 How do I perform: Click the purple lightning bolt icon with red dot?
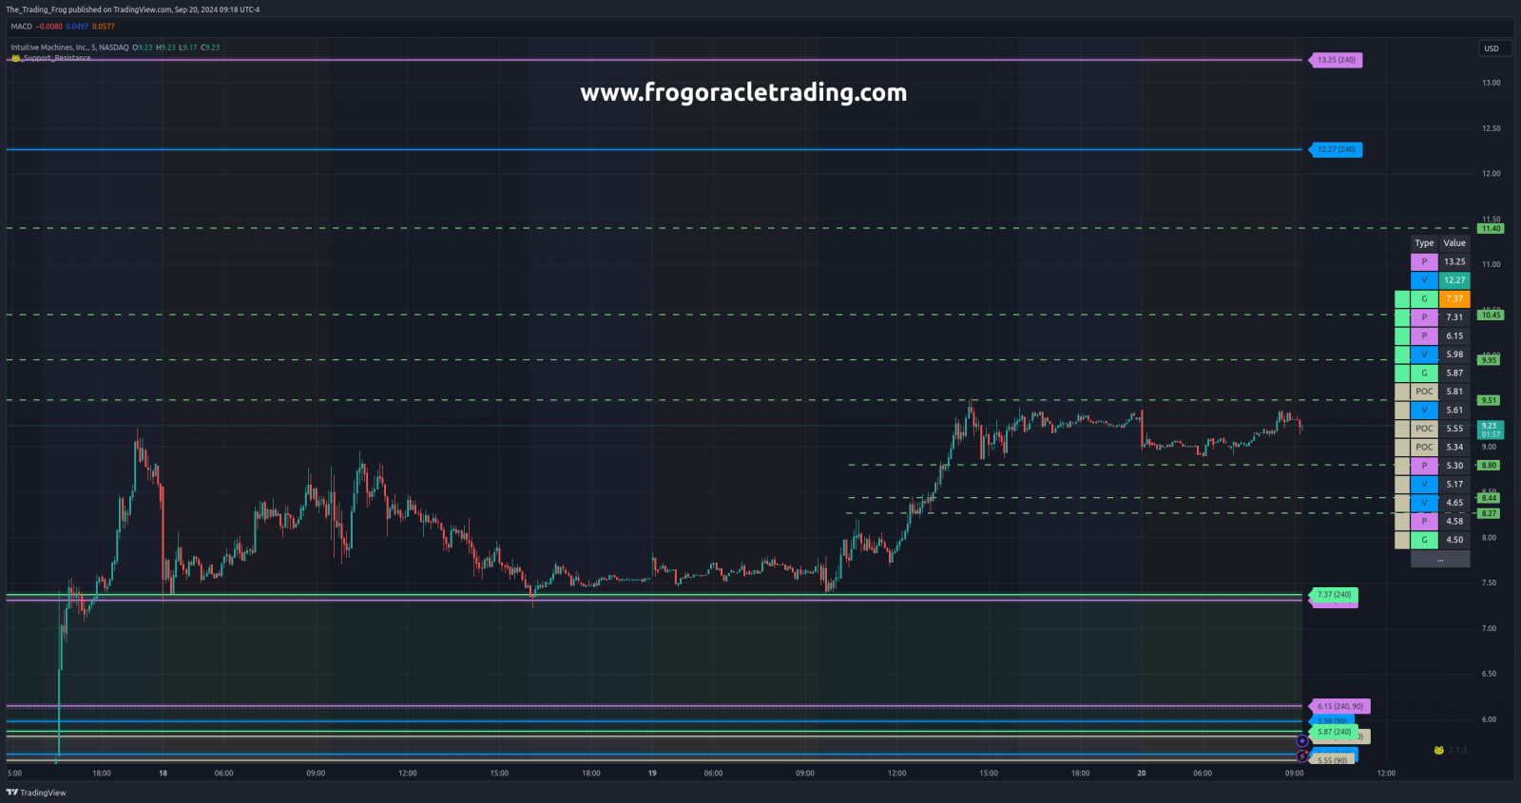pyautogui.click(x=1302, y=756)
